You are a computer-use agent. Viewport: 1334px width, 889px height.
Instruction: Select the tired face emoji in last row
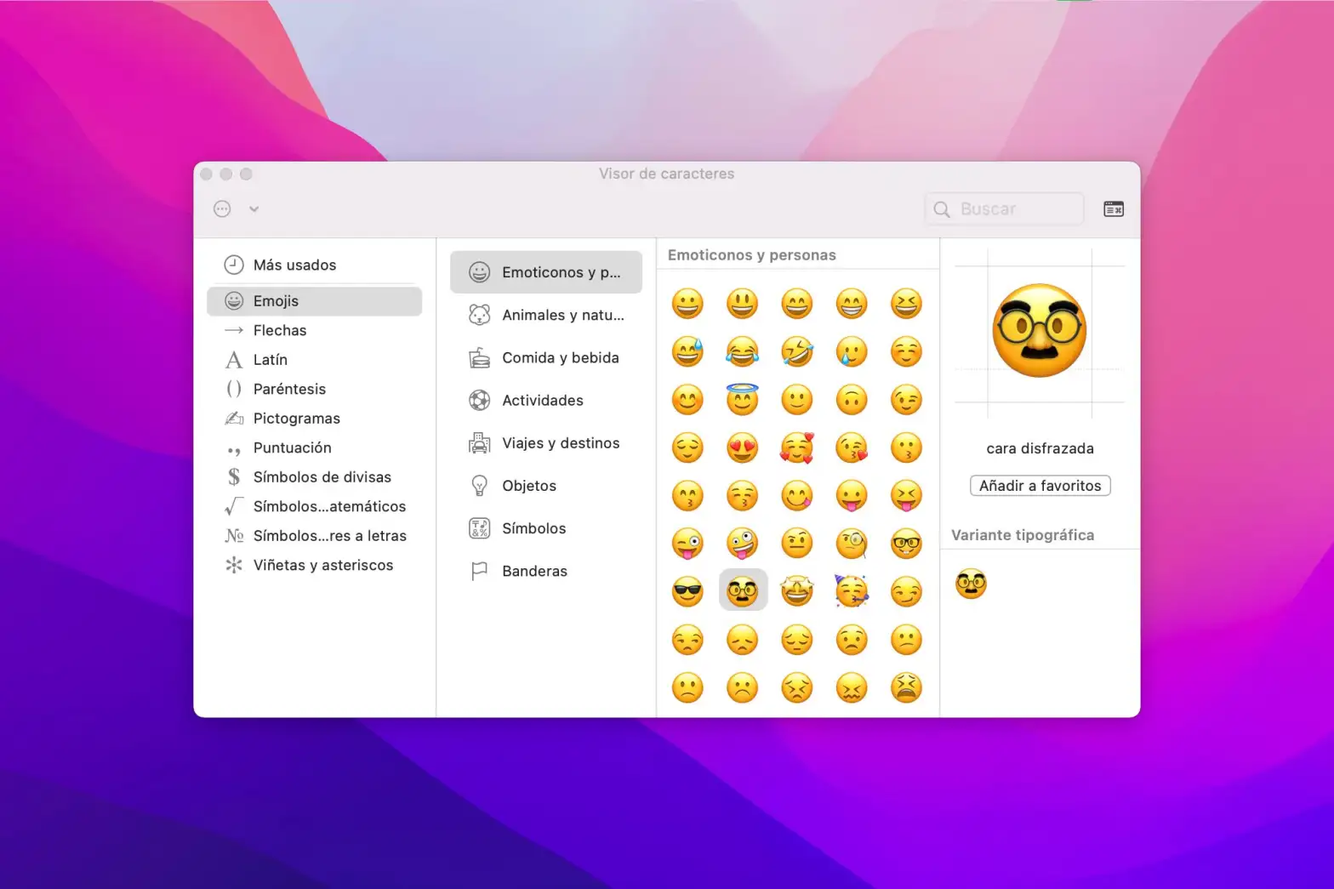coord(906,687)
